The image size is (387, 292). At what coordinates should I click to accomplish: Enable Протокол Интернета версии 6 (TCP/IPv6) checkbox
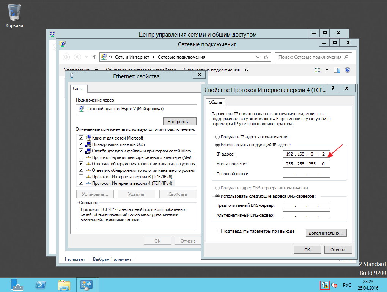(81, 176)
